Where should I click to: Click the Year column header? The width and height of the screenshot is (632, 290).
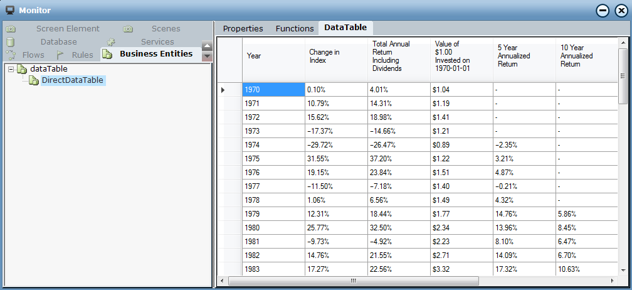[x=273, y=56]
